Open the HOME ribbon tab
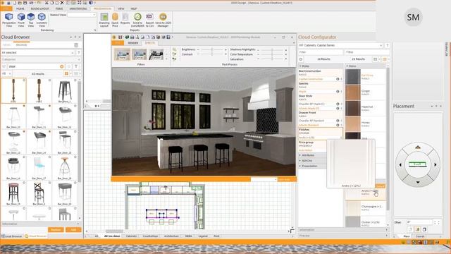Viewport: 451px width, 254px height. tap(20, 8)
